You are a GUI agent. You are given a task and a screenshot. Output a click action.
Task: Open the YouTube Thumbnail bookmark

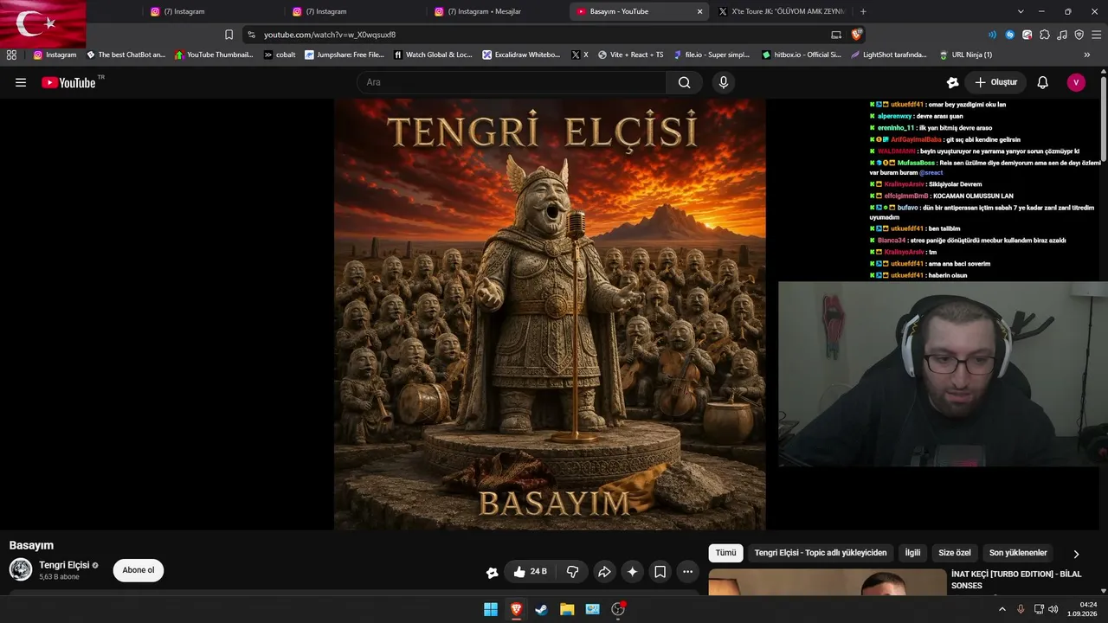point(214,55)
